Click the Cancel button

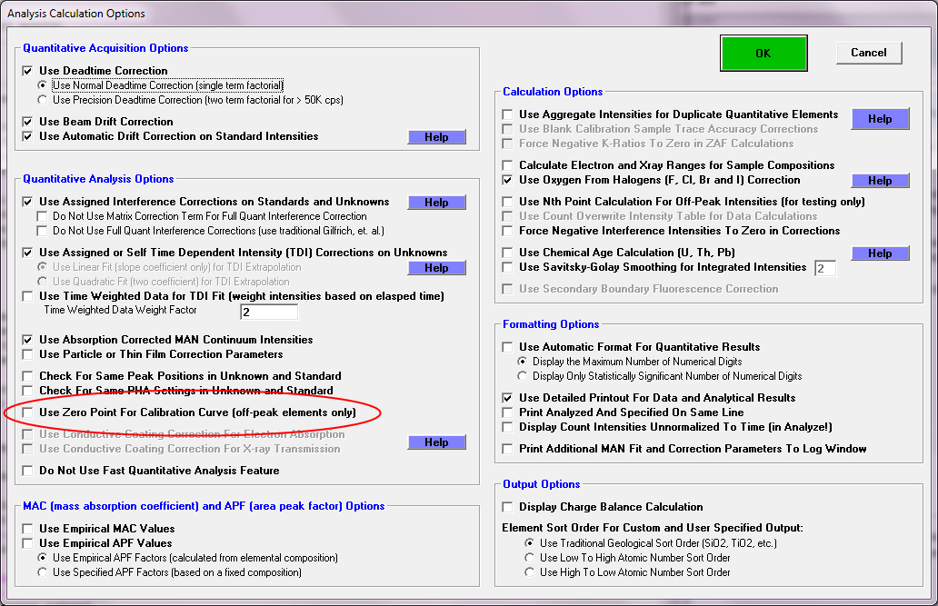coord(868,53)
